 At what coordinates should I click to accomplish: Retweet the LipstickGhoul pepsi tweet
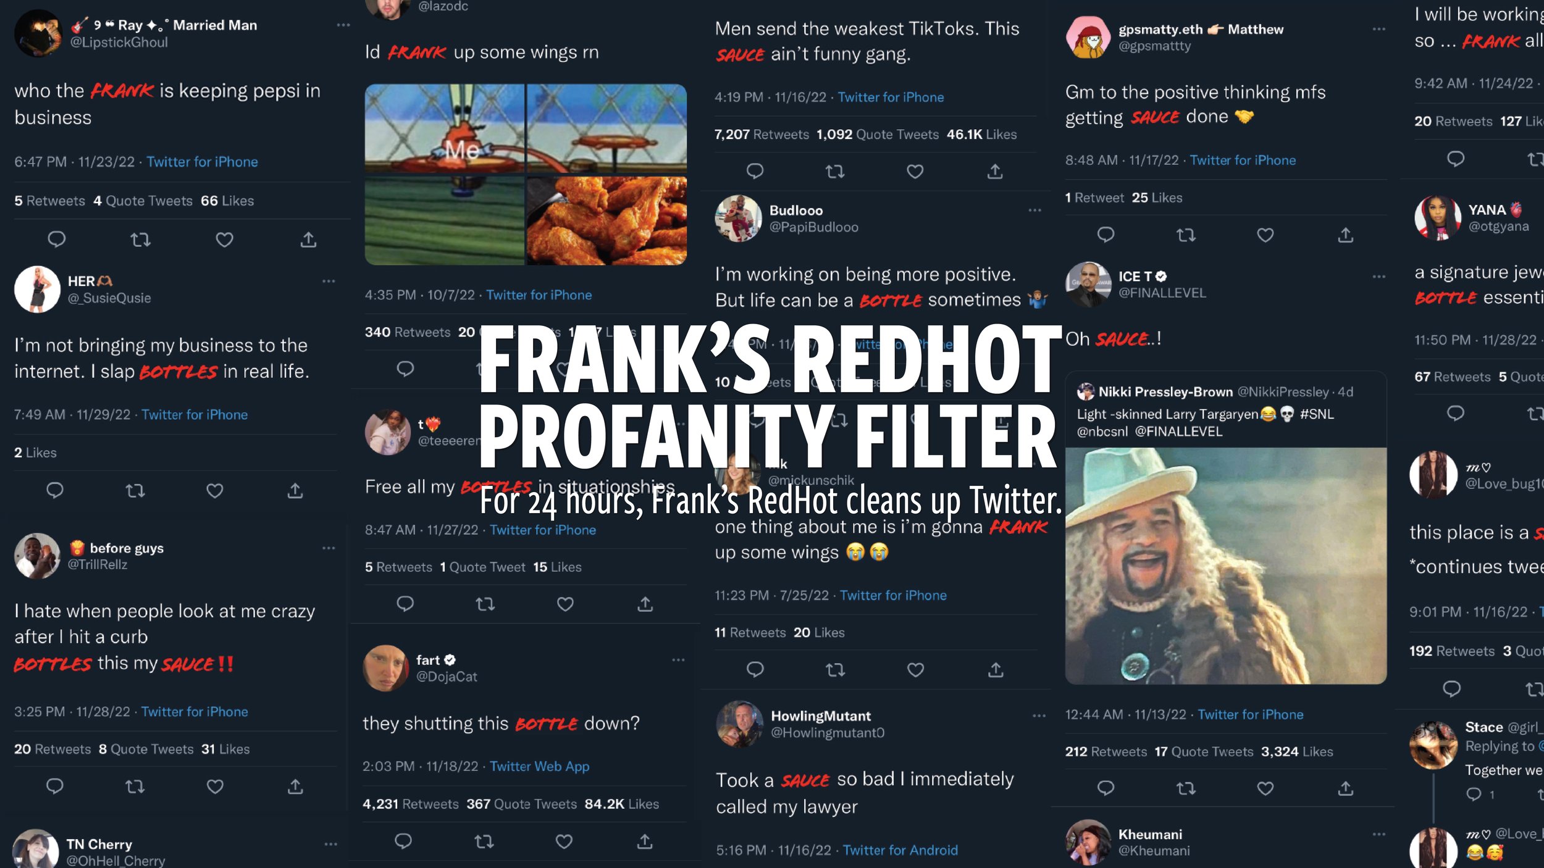[x=140, y=240]
